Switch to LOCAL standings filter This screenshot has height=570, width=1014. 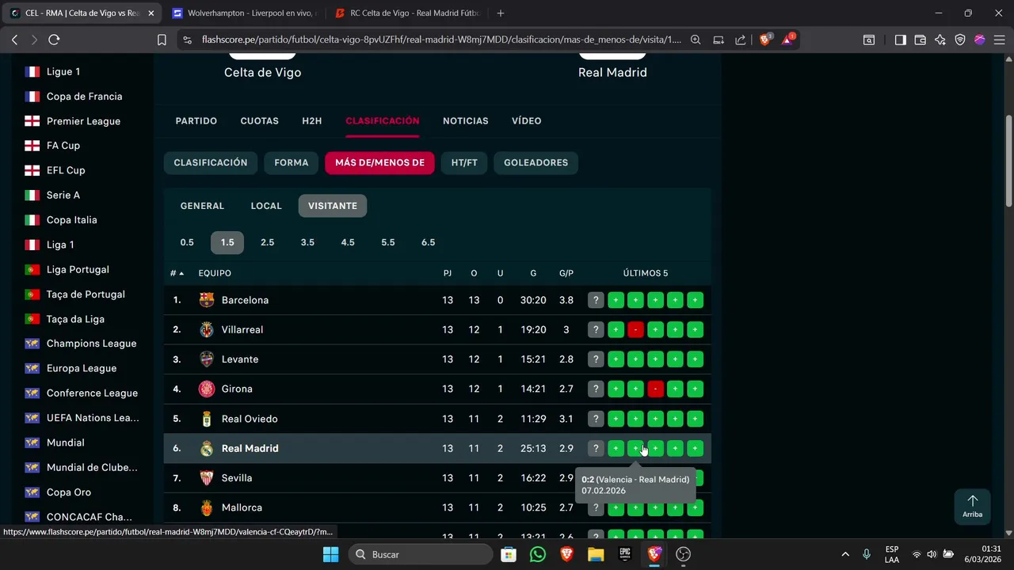click(x=266, y=206)
